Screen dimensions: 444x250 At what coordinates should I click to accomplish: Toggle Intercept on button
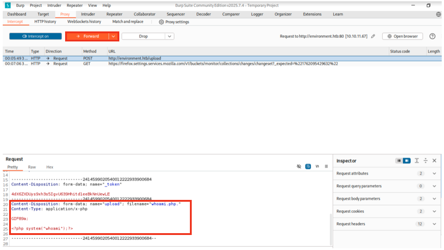point(36,36)
